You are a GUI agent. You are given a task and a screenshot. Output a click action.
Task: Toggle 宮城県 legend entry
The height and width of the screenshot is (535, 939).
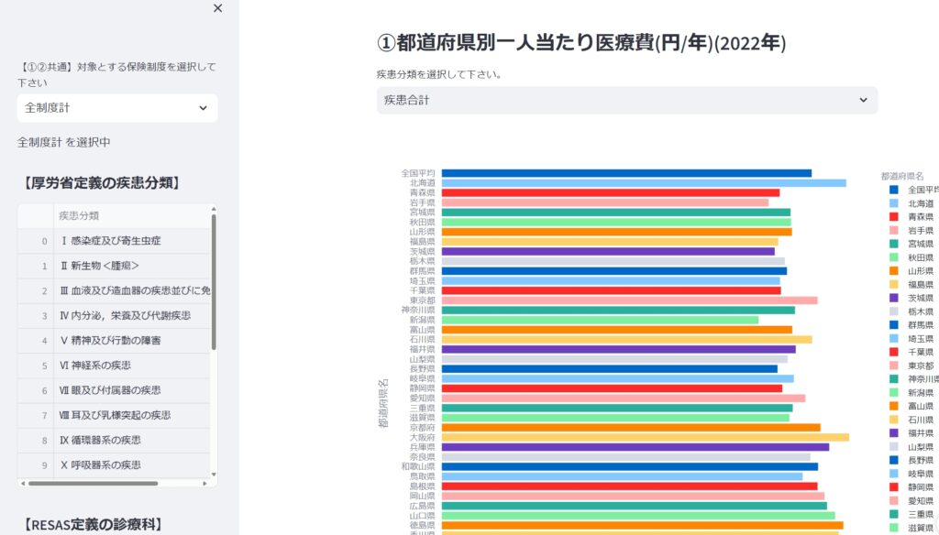911,245
